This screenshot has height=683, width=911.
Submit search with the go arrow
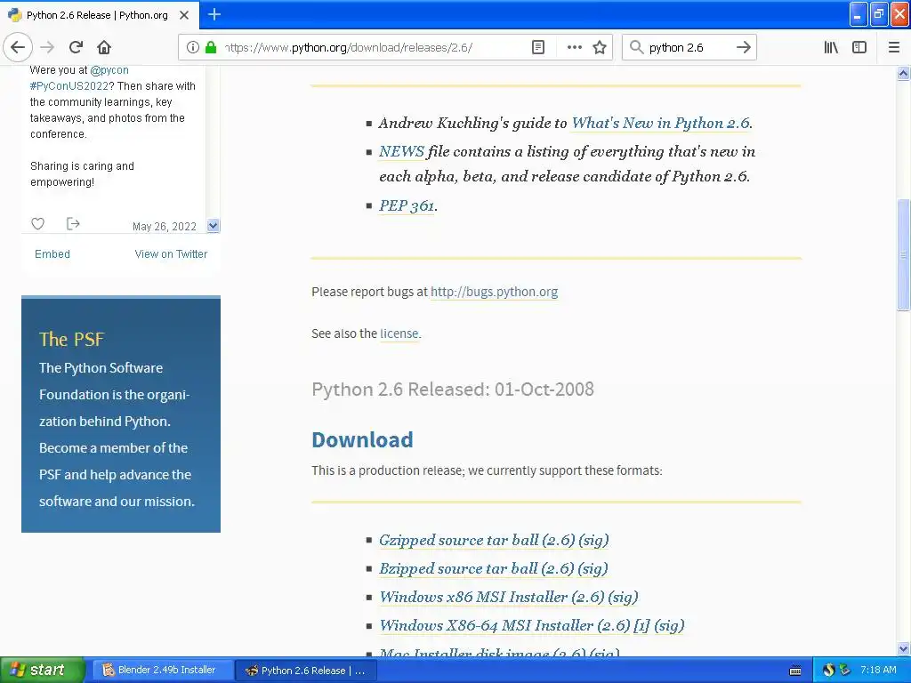point(743,47)
